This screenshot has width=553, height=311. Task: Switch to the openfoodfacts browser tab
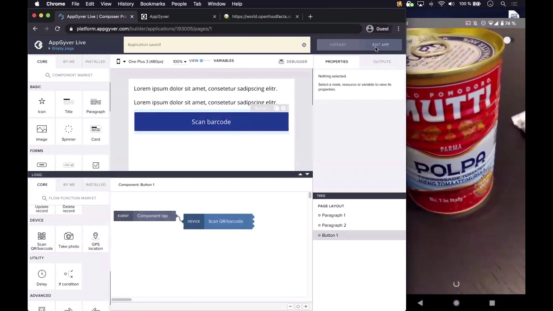[x=261, y=16]
